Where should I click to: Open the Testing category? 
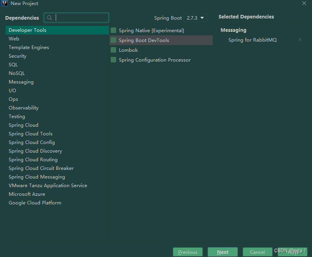57,117
